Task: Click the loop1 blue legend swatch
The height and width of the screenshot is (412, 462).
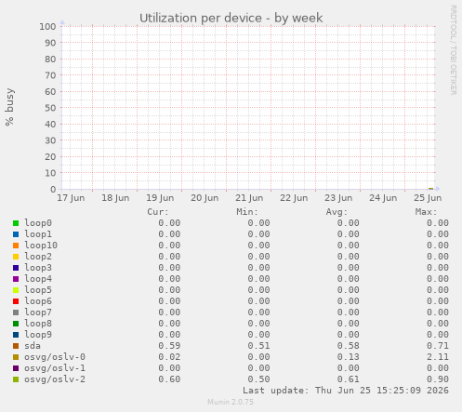Action: pos(16,234)
